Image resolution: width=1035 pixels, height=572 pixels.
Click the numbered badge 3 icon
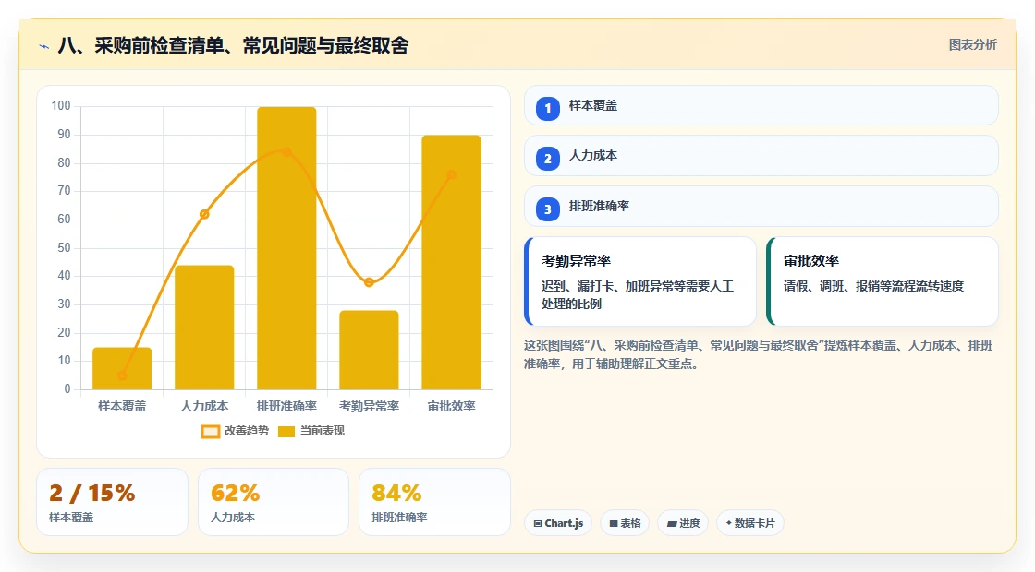(548, 209)
